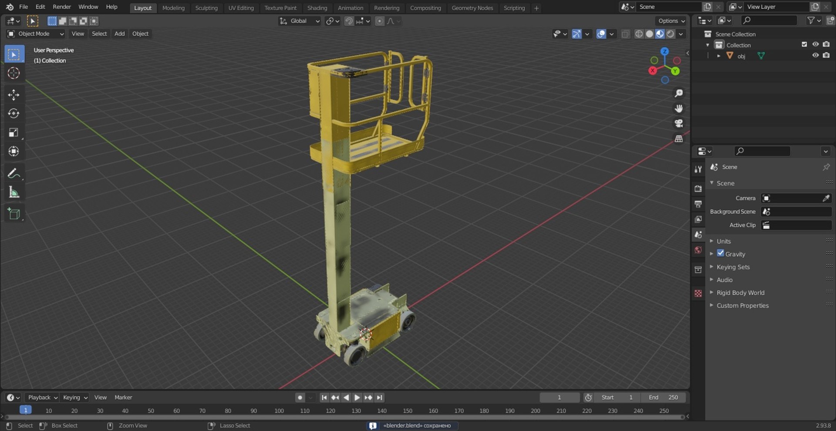Click the outliner search field
This screenshot has height=431, width=836.
pos(769,20)
